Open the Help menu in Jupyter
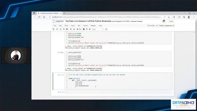The image size is (197, 111). click(x=100, y=26)
